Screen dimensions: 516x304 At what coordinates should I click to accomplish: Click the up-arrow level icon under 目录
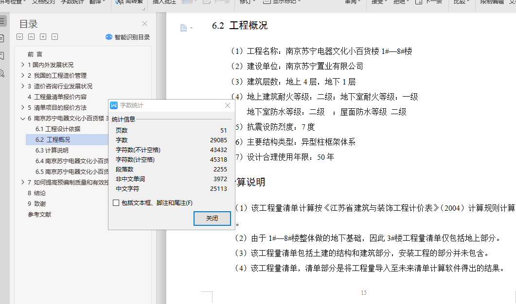(31, 37)
